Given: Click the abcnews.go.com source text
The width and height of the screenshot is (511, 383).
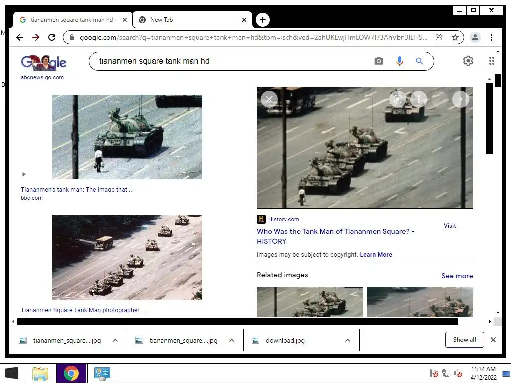Looking at the screenshot, I should pos(42,77).
